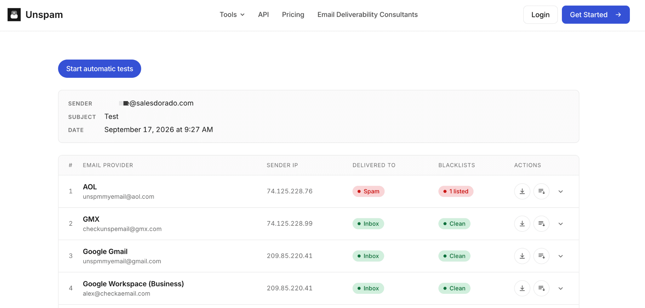Expand the Google Workspace row chevron

[561, 288]
